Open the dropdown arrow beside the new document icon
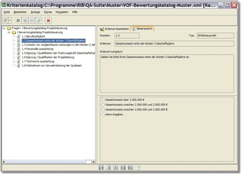The height and width of the screenshot is (175, 242). [10, 21]
